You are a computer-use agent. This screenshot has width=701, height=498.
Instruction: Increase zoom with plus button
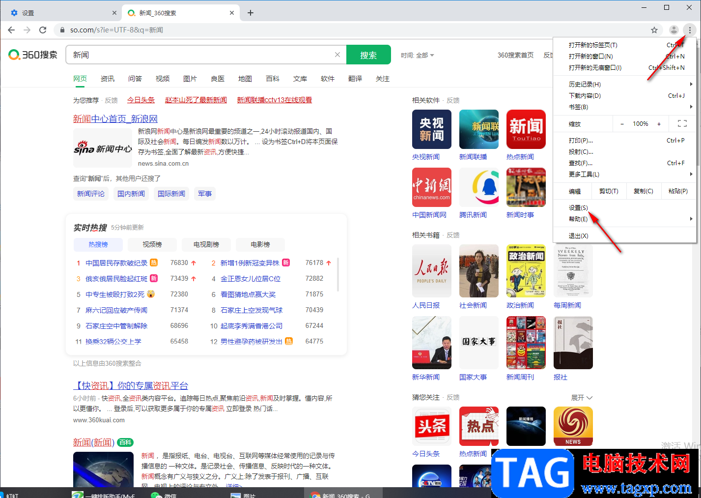[x=659, y=124]
